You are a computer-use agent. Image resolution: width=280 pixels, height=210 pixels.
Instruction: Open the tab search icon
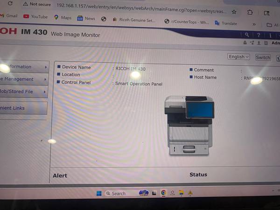pos(266,13)
